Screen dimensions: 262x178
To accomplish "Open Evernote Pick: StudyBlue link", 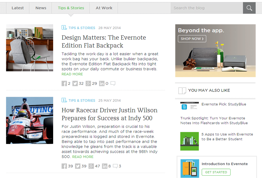I will coord(224,104).
